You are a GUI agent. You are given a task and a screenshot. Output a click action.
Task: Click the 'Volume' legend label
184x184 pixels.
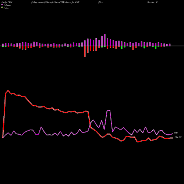coord(7,5)
